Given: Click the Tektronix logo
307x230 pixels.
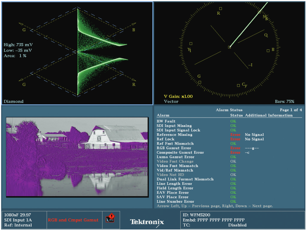Looking at the screenshot, I should tap(147, 222).
